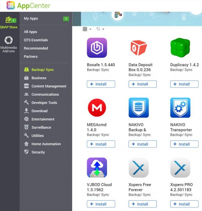Select Partners in sidebar
202x211 pixels.
(x=31, y=56)
